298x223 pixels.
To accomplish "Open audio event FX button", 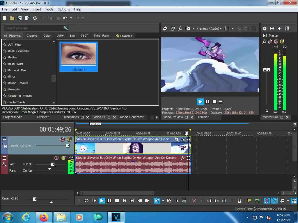I will 182,158.
